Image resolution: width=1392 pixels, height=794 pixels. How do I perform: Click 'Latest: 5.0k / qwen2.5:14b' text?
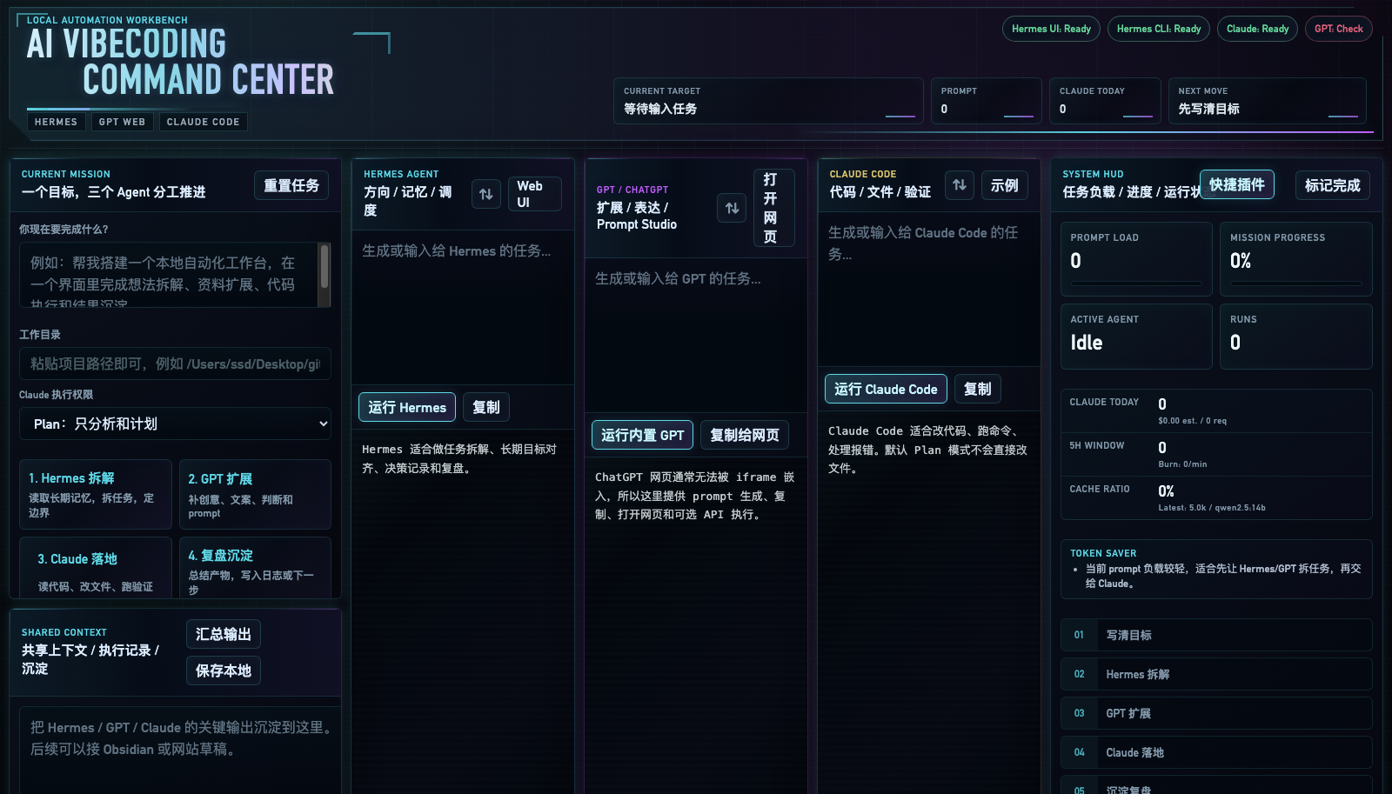[x=1212, y=508]
